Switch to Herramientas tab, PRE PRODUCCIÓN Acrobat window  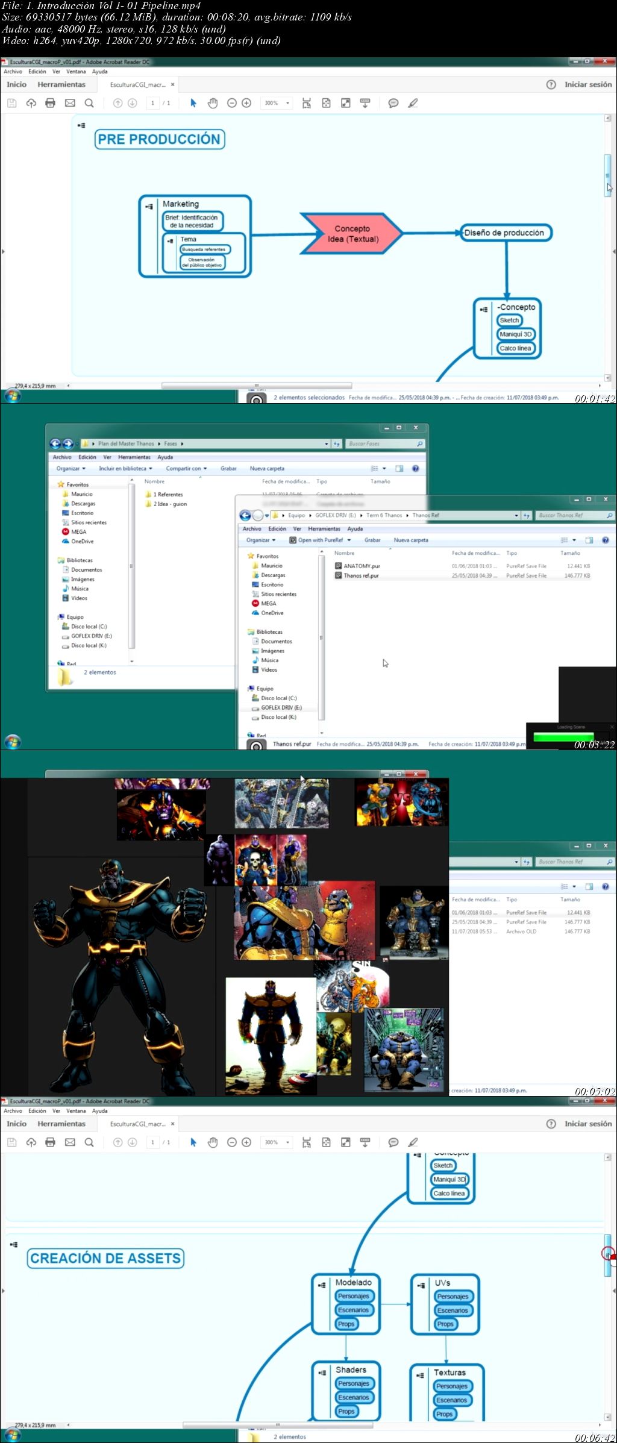tap(61, 84)
